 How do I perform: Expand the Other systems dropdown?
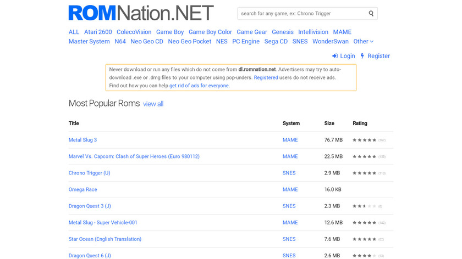[x=364, y=42]
